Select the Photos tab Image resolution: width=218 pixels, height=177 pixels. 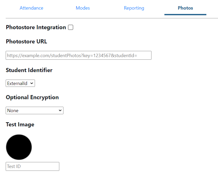click(x=185, y=8)
